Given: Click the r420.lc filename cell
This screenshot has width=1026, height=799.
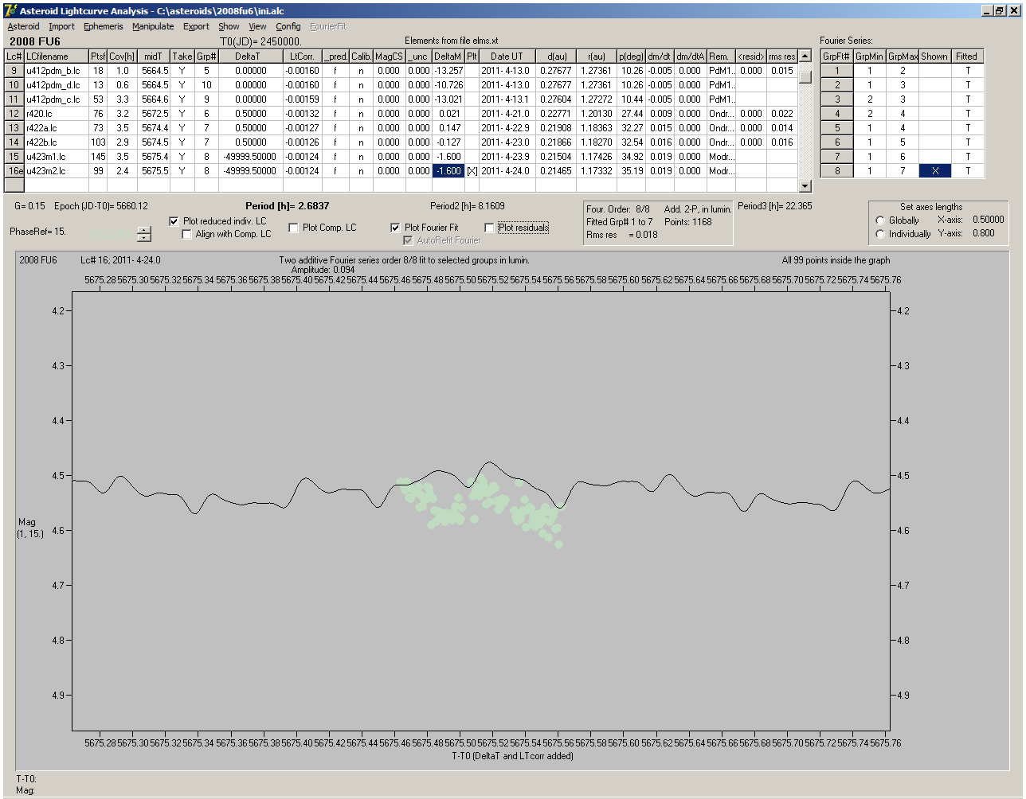Looking at the screenshot, I should pyautogui.click(x=56, y=114).
